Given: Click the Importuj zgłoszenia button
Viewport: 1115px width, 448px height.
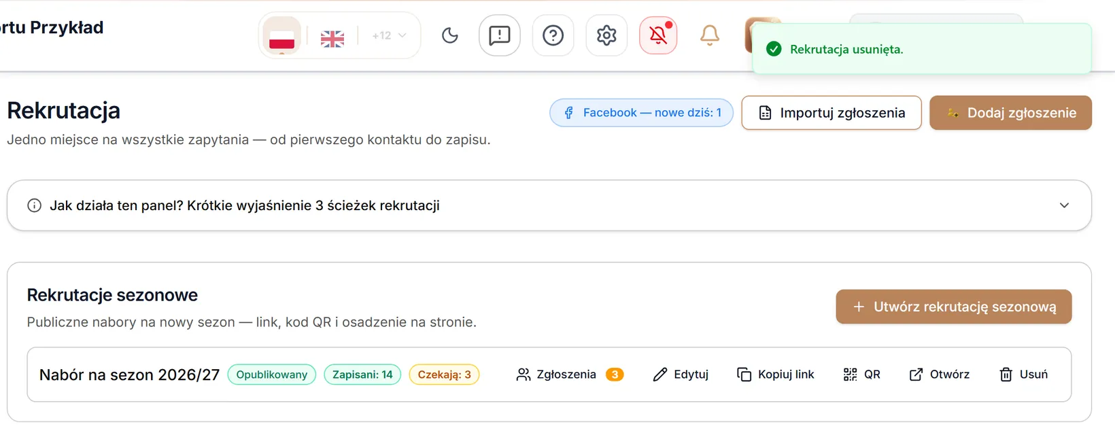Looking at the screenshot, I should [831, 113].
